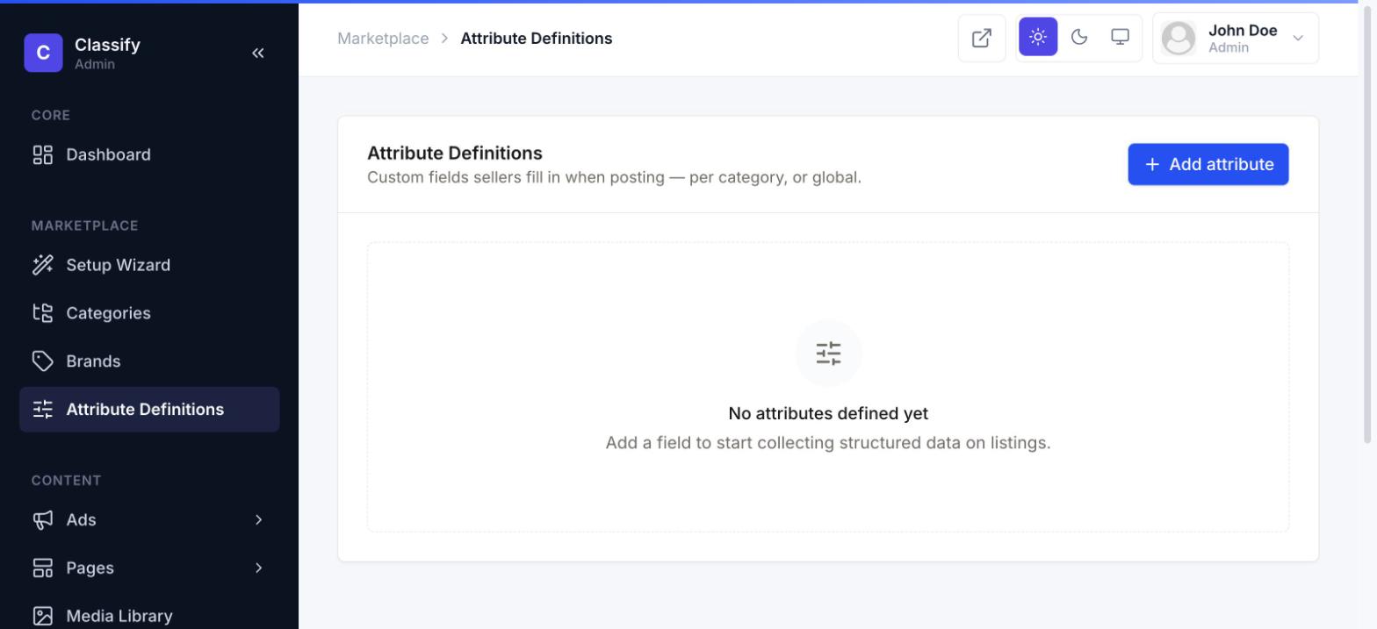
Task: Click the Dashboard grid icon
Action: pos(43,155)
